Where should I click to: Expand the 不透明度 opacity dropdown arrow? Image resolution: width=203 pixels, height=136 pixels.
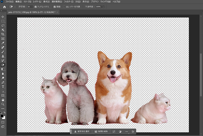tap(104, 7)
